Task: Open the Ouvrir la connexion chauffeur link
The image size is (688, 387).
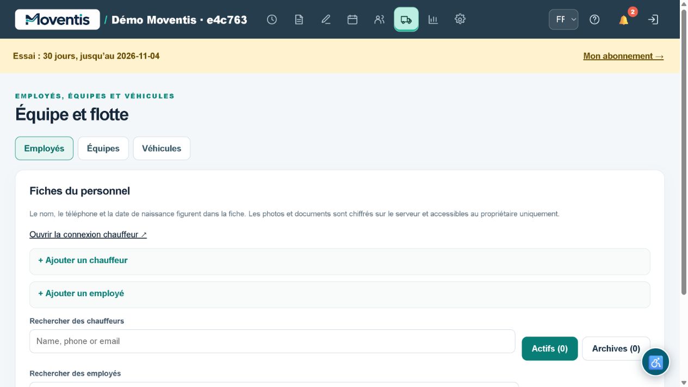Action: [88, 234]
